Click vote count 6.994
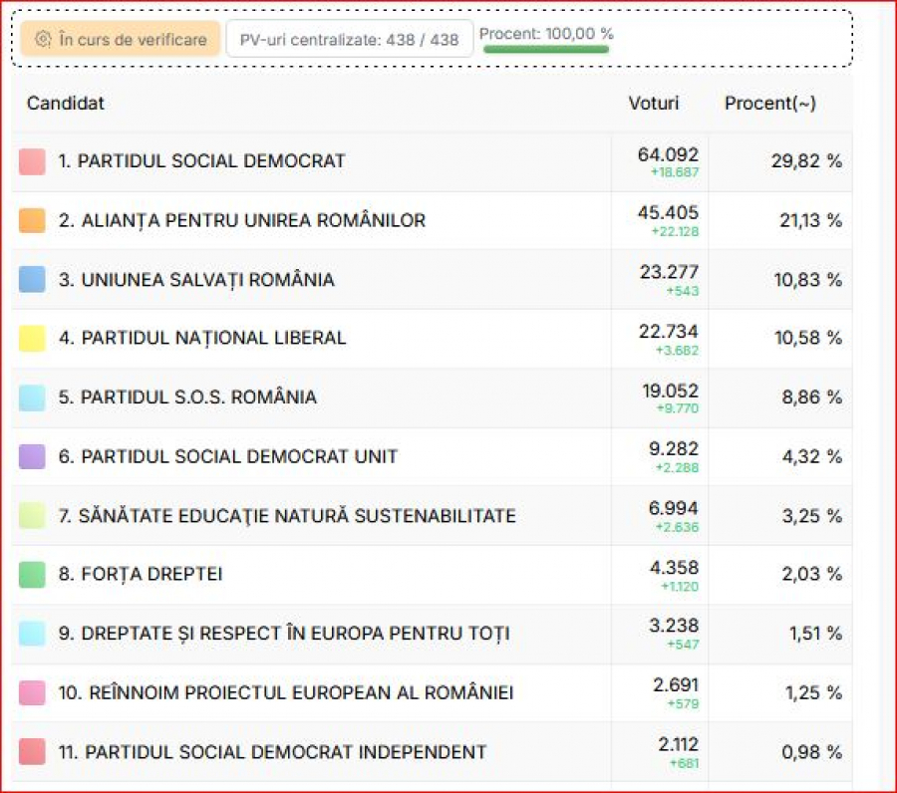Screen dimensions: 897x793 pyautogui.click(x=674, y=508)
